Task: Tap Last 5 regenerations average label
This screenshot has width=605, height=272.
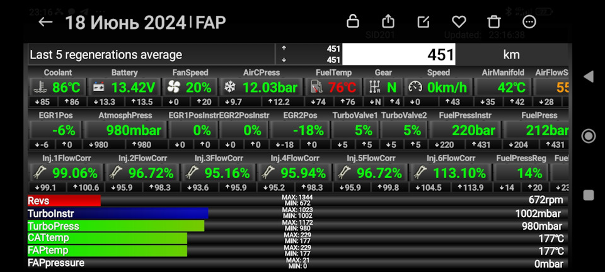Action: pyautogui.click(x=106, y=55)
